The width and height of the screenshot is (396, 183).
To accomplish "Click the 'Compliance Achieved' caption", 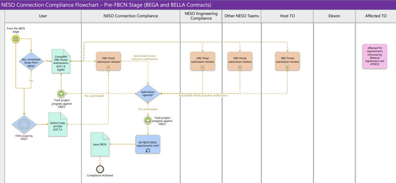I will (100, 176).
